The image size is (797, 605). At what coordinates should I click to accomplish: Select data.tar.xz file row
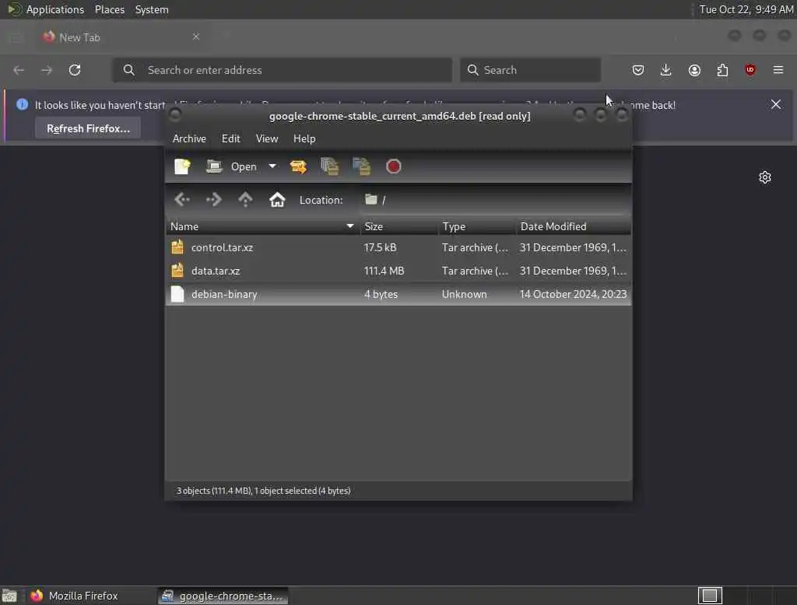(398, 271)
